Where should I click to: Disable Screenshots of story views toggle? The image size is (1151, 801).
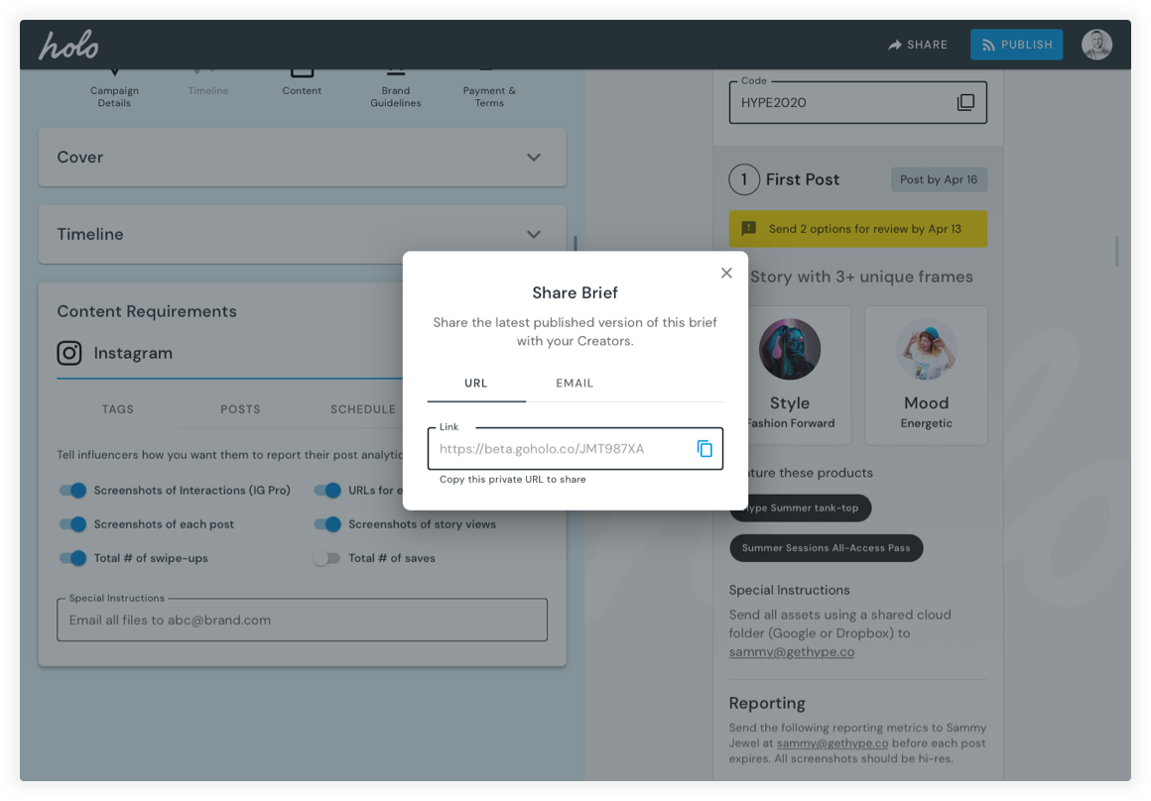[327, 524]
